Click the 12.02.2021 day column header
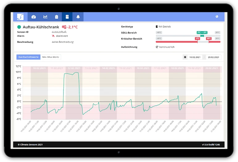 point(74,68)
